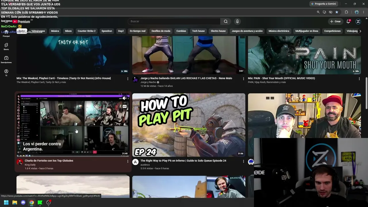Open the austincs channel name

click(x=145, y=165)
